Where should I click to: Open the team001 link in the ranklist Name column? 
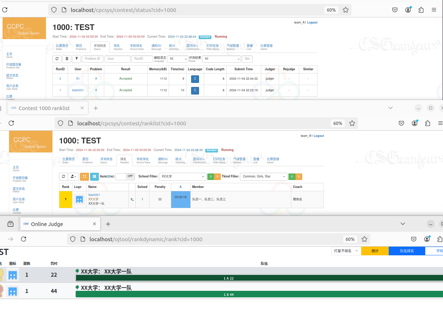tap(94, 195)
